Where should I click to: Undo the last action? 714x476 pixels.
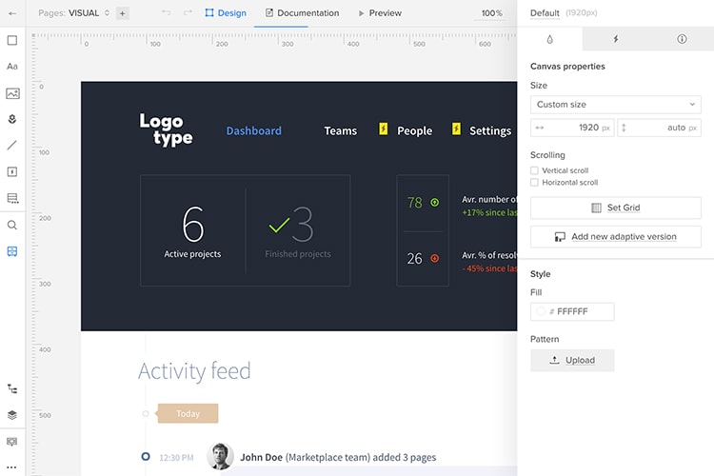pyautogui.click(x=167, y=12)
